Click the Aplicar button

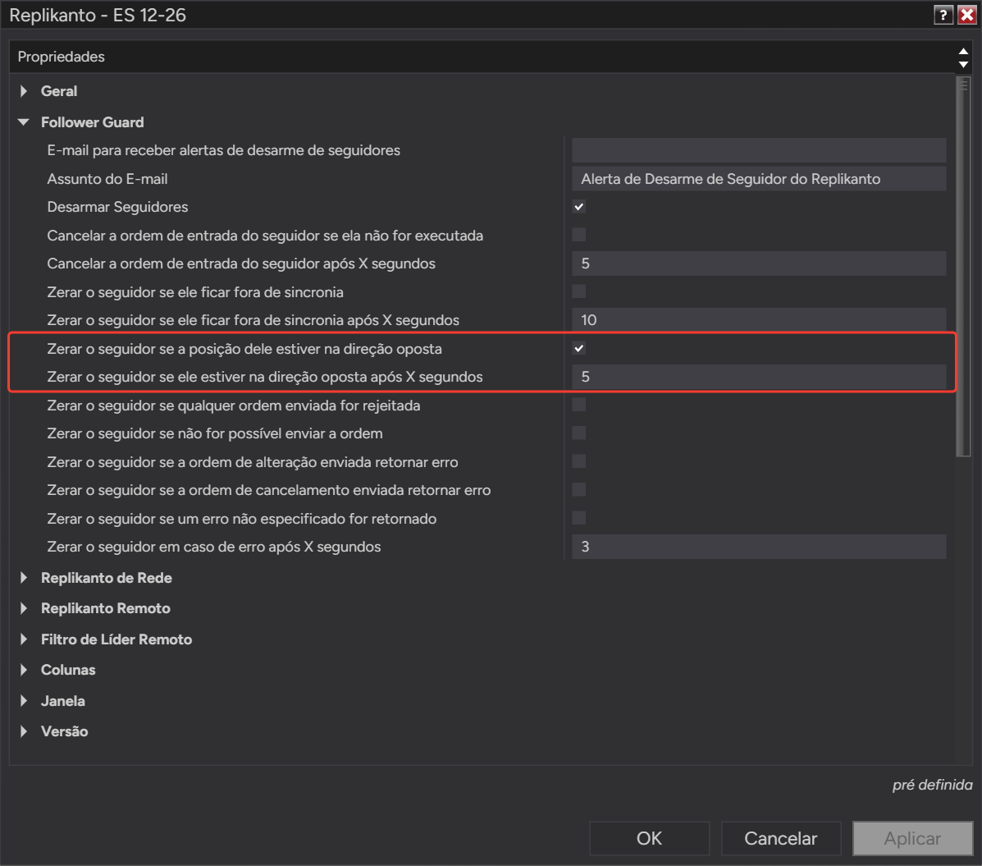point(912,838)
